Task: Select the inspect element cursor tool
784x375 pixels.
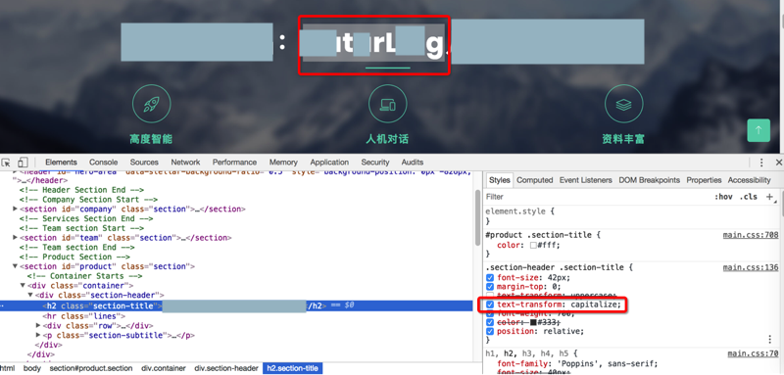Action: click(6, 163)
